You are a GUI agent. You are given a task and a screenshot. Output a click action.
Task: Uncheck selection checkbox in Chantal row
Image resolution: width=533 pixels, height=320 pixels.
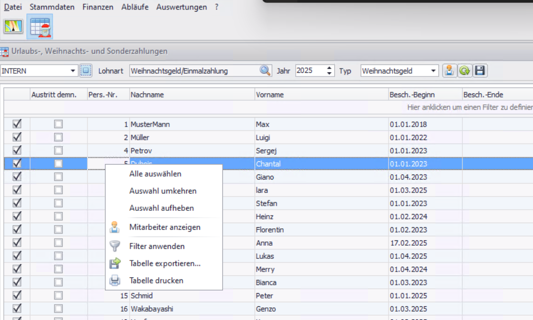(17, 163)
